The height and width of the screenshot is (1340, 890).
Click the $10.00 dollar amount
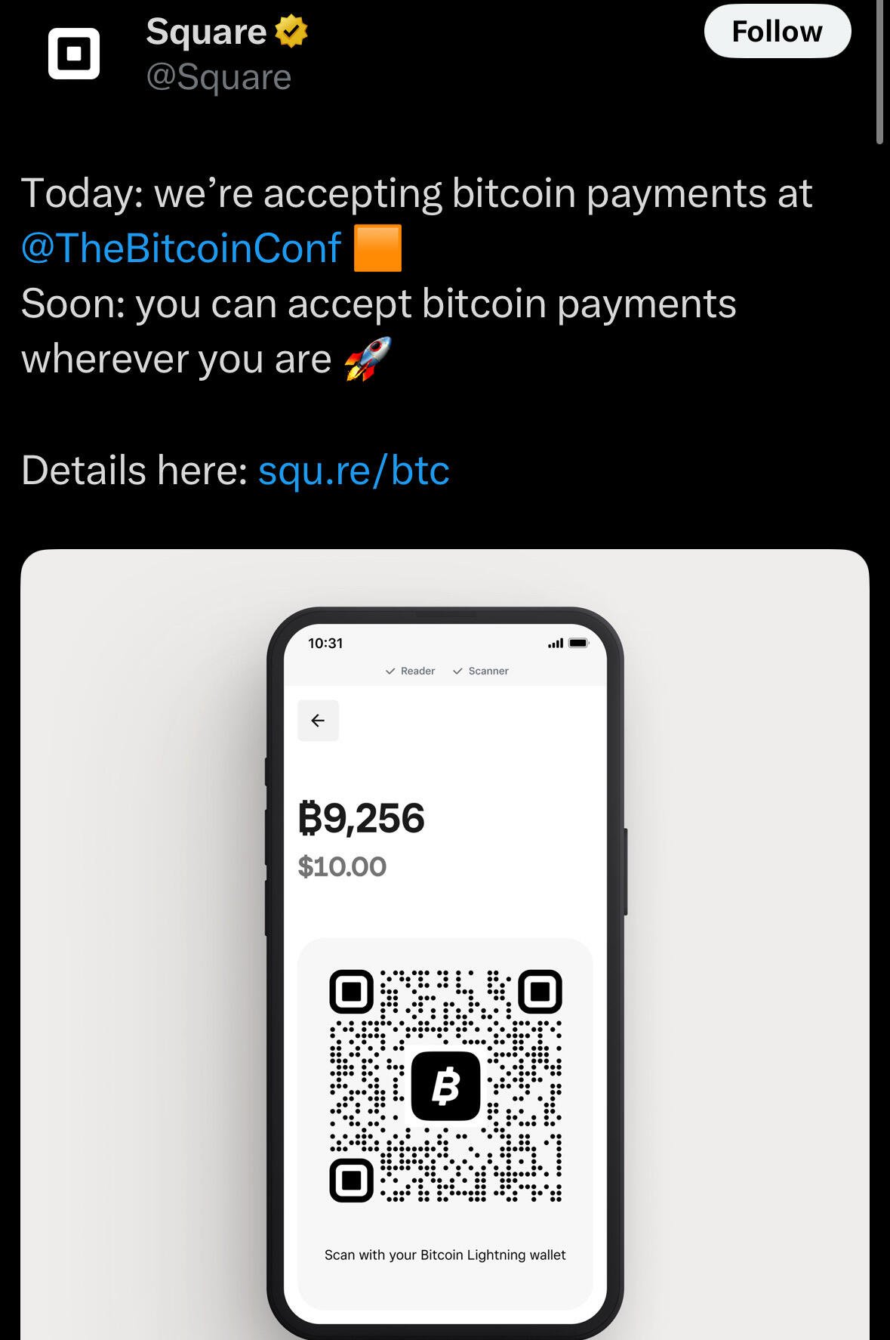coord(342,866)
